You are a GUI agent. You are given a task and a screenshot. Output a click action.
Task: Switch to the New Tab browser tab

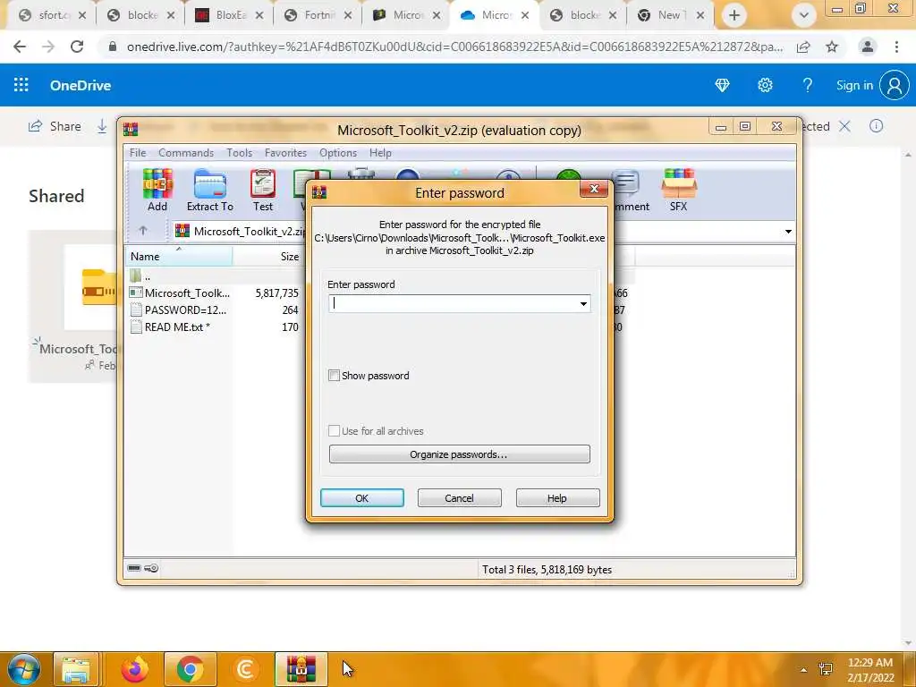[x=669, y=15]
